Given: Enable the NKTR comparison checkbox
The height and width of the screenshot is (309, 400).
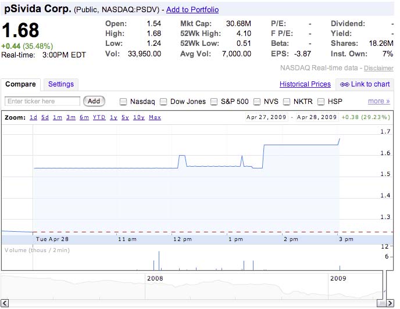Looking at the screenshot, I should click(x=287, y=102).
